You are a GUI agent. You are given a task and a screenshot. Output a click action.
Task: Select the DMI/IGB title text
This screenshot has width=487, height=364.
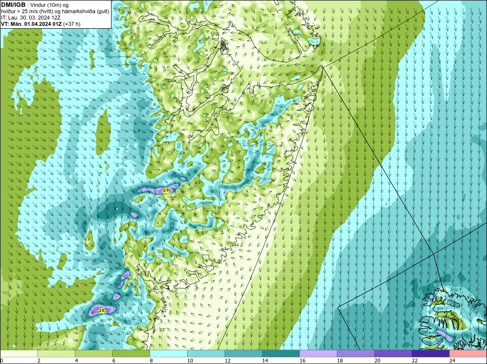13,5
